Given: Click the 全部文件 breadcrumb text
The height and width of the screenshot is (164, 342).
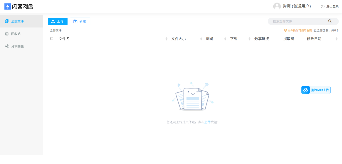Looking at the screenshot, I should 56,30.
